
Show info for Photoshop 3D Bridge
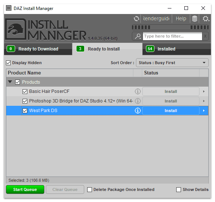coord(138,101)
